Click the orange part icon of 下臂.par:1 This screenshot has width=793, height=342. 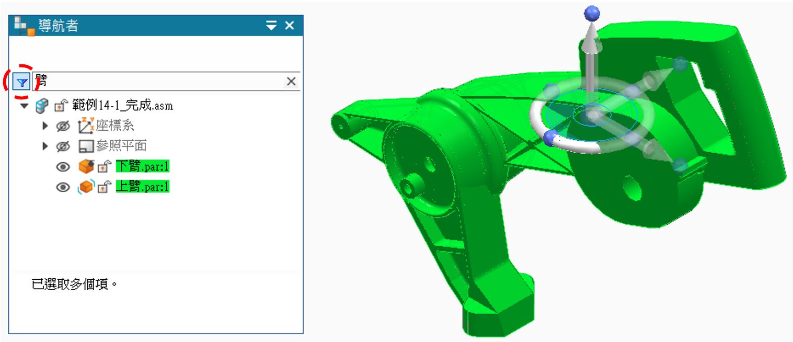[86, 166]
